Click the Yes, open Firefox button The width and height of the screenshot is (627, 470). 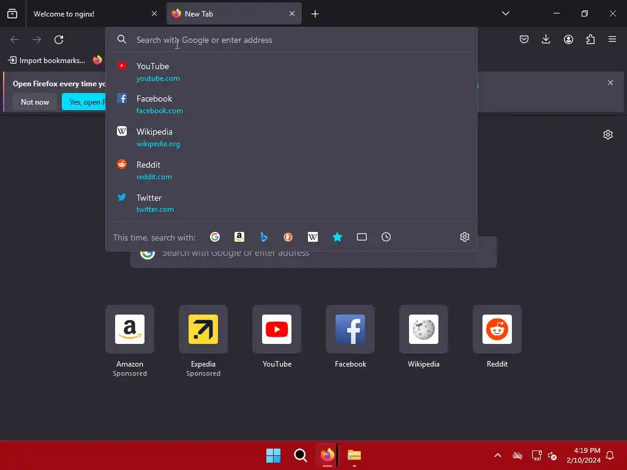click(83, 102)
